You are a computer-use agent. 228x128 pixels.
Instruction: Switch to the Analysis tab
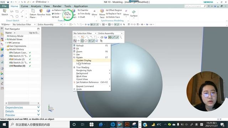tap(36, 6)
